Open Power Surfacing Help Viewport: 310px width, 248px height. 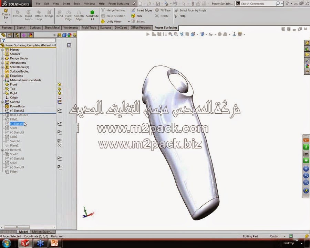[180, 16]
